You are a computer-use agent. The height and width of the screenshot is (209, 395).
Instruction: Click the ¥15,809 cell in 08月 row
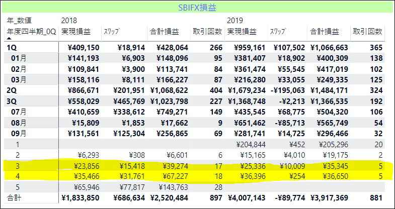pos(86,123)
